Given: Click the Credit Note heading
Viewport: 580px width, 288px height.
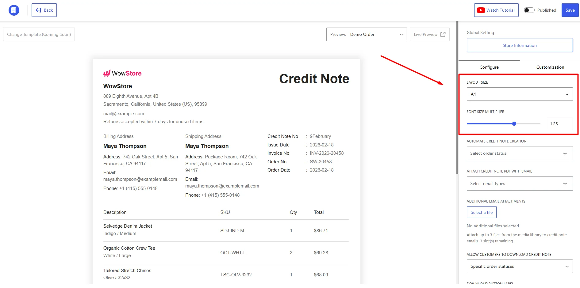Looking at the screenshot, I should tap(314, 79).
